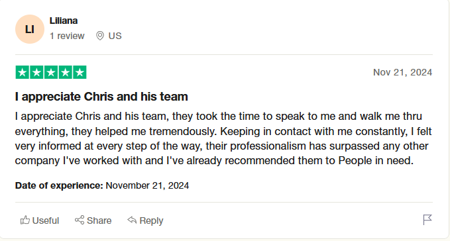Click the thumbs-up Useful icon
Screen dimensions: 450x241
25,220
